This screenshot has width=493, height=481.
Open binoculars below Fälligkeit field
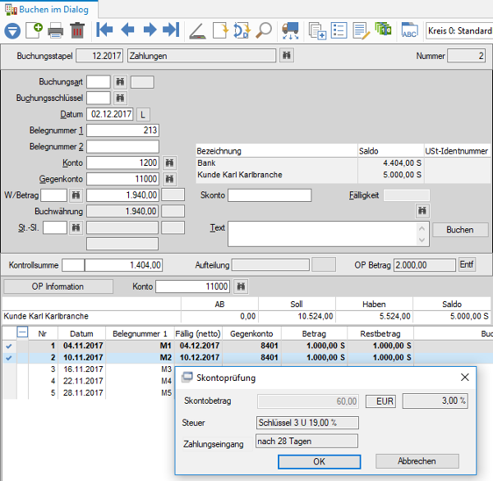(422, 211)
